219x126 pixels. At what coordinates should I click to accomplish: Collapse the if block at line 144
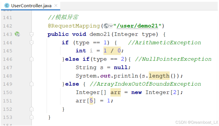(x=32, y=43)
